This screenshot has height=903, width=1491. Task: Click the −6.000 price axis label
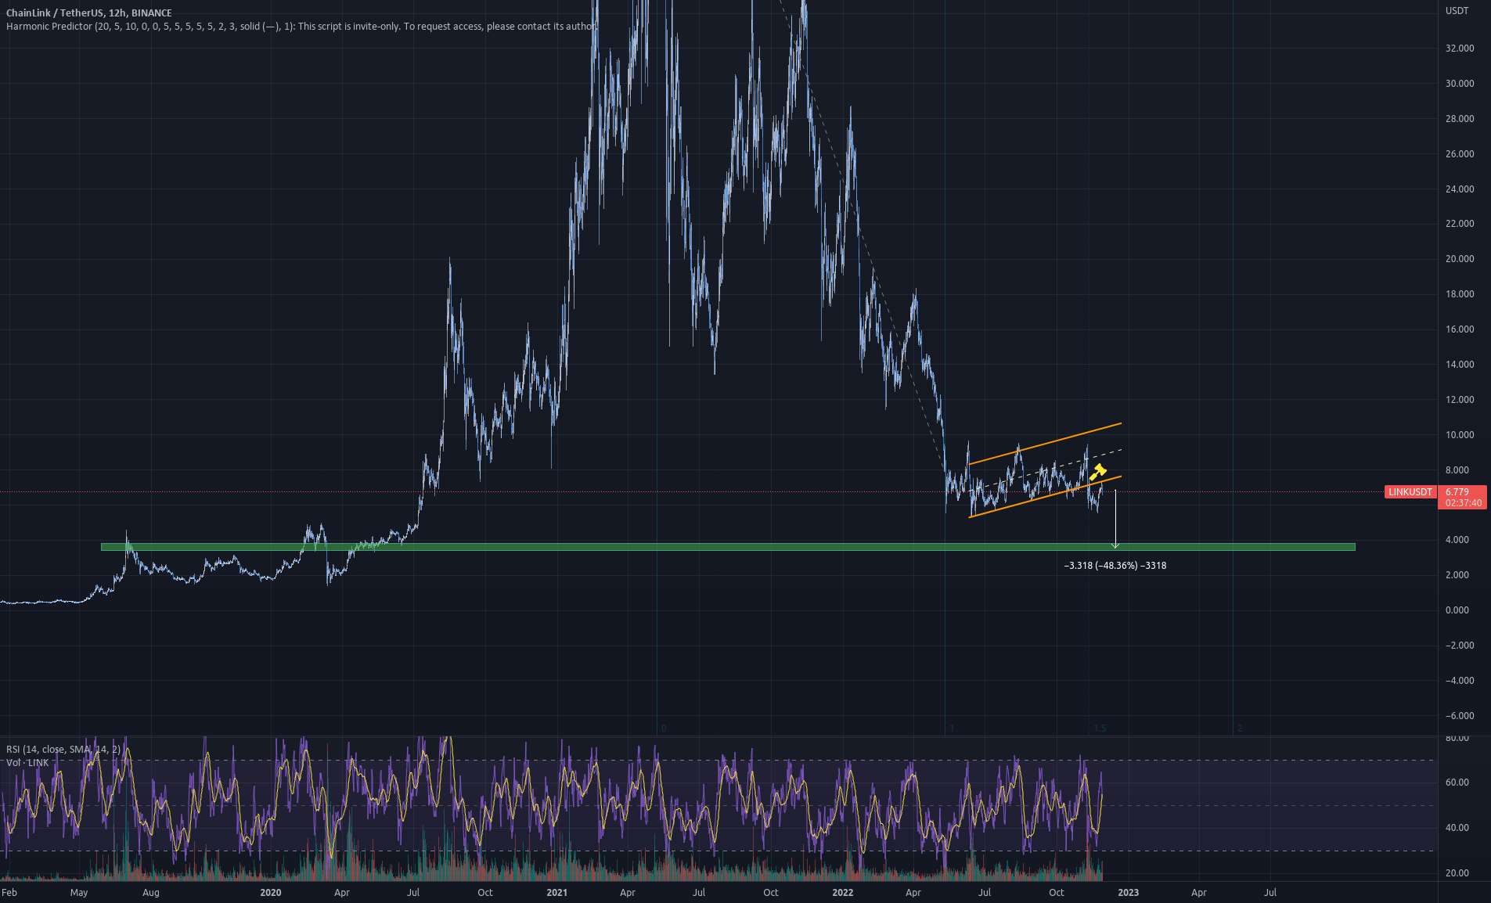1460,716
